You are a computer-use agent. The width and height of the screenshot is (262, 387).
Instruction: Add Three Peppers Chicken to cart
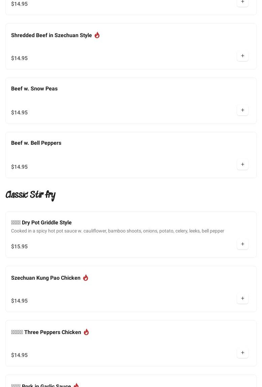242,353
